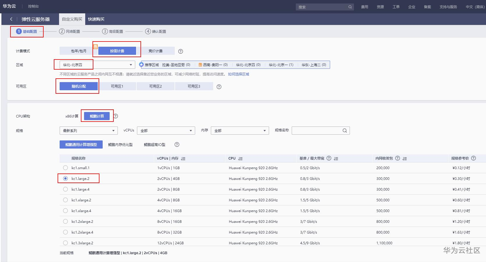This screenshot has height=262, width=486.
Task: Pick recommended region 华东-上海二 (0)
Action: coord(314,65)
